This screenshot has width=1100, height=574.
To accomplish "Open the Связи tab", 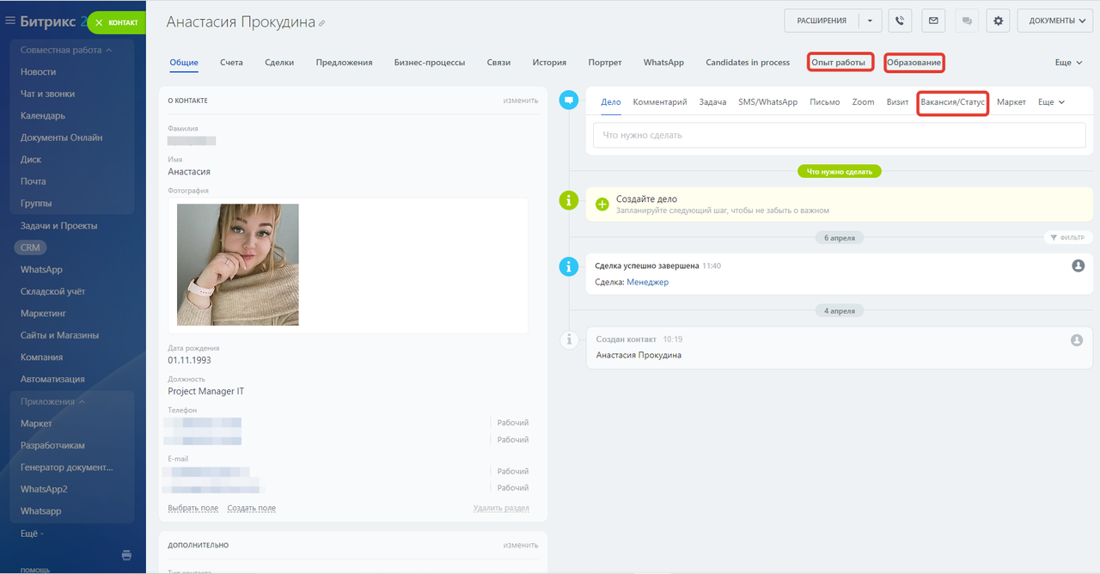I will point(498,63).
